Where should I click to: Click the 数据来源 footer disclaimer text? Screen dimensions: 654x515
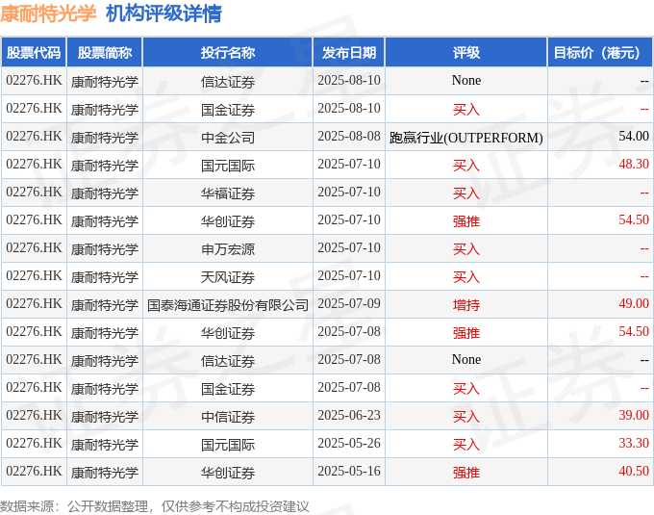coord(155,506)
